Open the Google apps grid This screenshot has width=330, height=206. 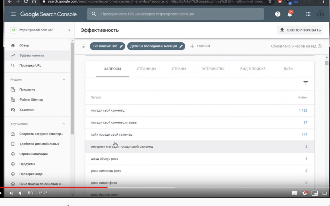point(308,14)
